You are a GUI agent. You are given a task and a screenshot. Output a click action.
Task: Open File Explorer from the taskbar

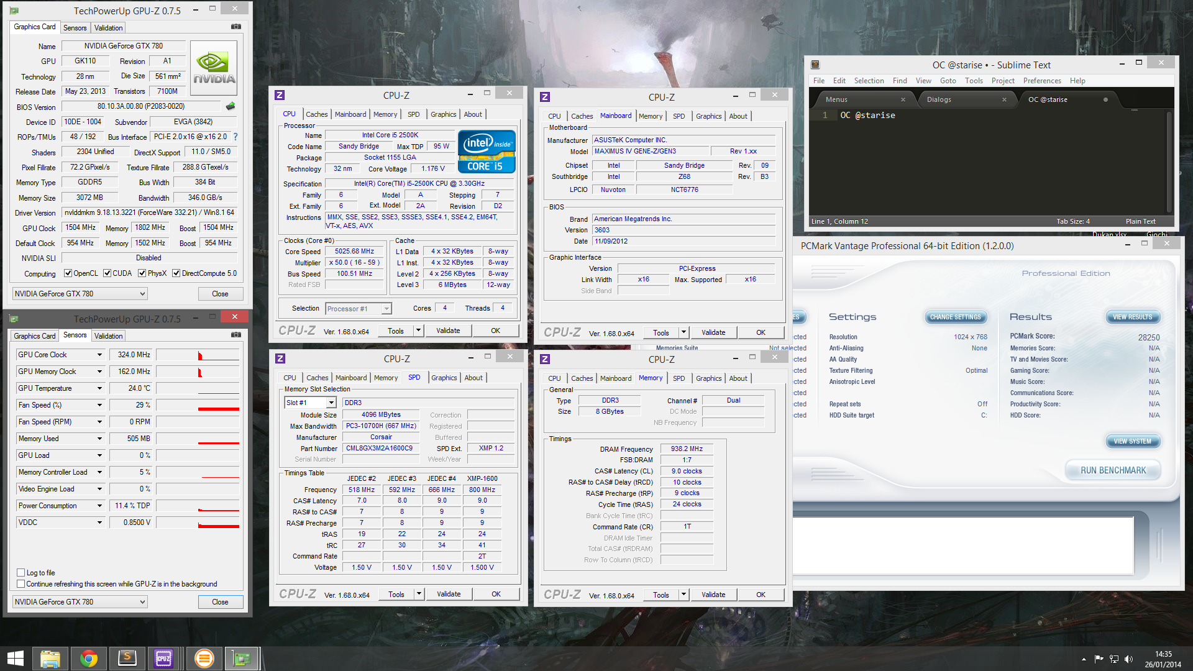coord(50,659)
